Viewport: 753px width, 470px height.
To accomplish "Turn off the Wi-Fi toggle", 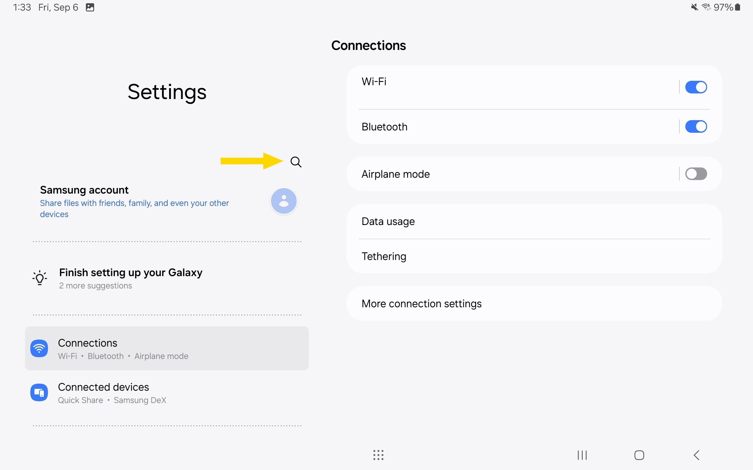I will (x=696, y=87).
